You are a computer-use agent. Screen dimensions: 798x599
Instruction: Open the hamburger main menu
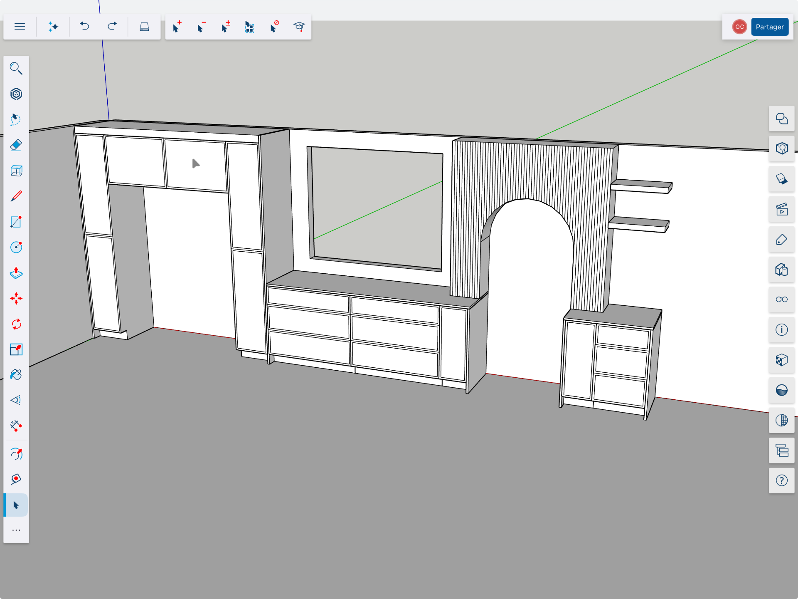tap(20, 27)
